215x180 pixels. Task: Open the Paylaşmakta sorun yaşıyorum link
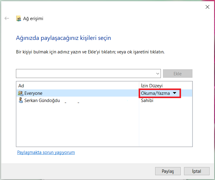[46, 152]
